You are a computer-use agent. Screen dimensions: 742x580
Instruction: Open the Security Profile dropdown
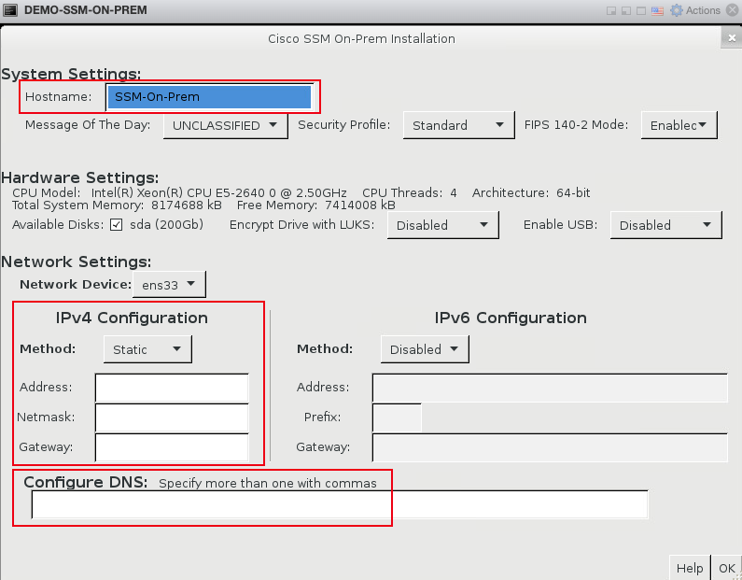click(x=458, y=125)
